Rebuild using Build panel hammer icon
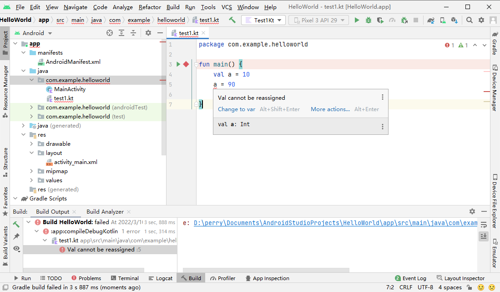 (16, 224)
